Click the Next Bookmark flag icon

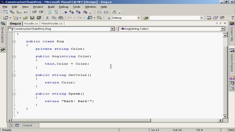[72, 12]
